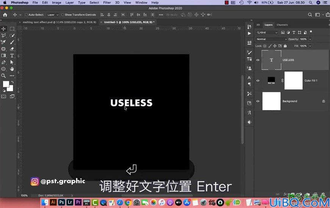
Task: Select the Rectangular Marquee tool
Action: pyautogui.click(x=12, y=29)
